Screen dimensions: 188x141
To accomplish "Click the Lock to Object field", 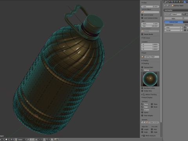I will point(150,12).
